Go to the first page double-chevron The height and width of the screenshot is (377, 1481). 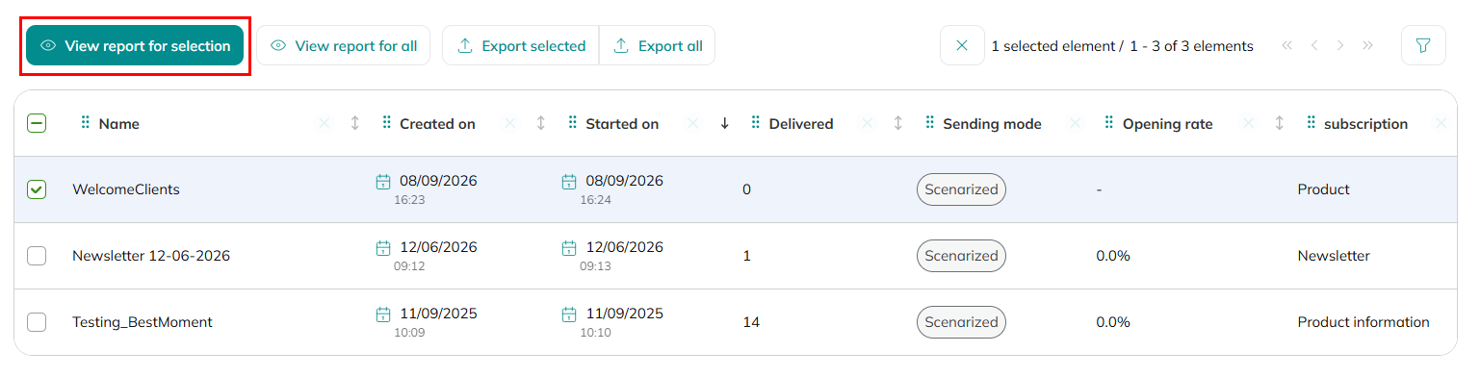(1287, 45)
